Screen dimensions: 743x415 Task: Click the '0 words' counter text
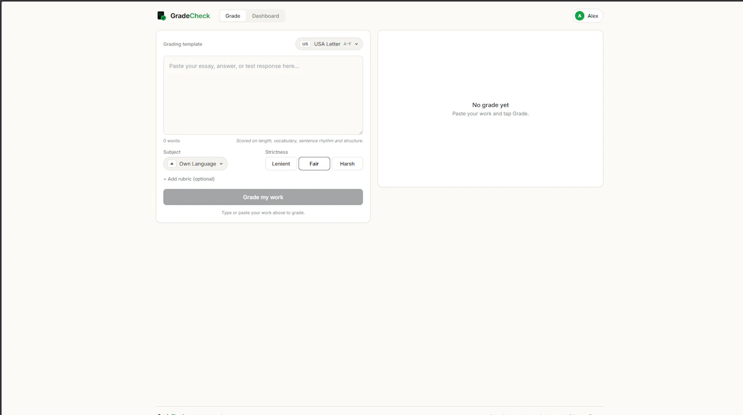pyautogui.click(x=172, y=141)
